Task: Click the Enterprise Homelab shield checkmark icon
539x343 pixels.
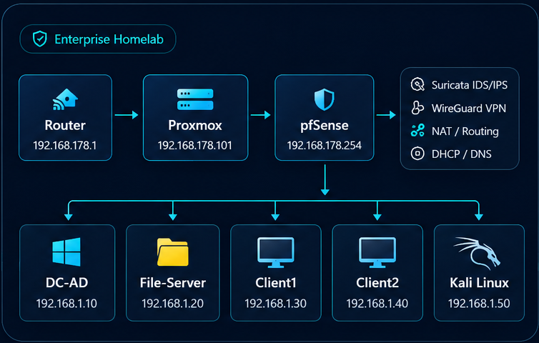Action: point(39,39)
